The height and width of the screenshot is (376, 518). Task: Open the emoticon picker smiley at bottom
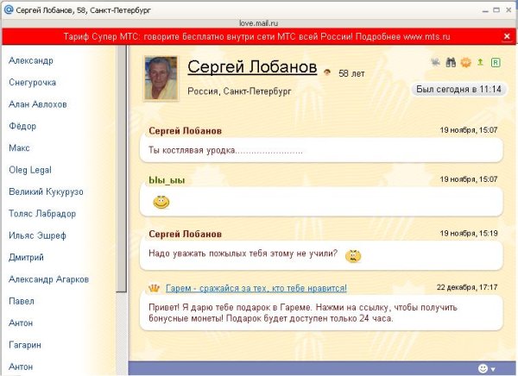[x=483, y=368]
